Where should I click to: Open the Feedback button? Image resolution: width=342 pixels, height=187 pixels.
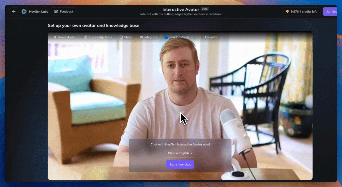pyautogui.click(x=64, y=11)
